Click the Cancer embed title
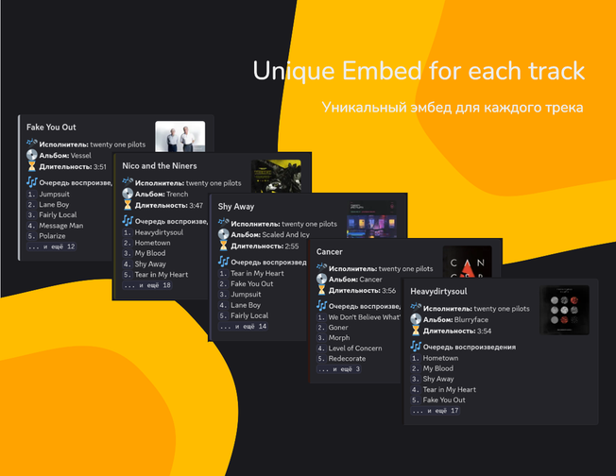The image size is (616, 476). [329, 252]
